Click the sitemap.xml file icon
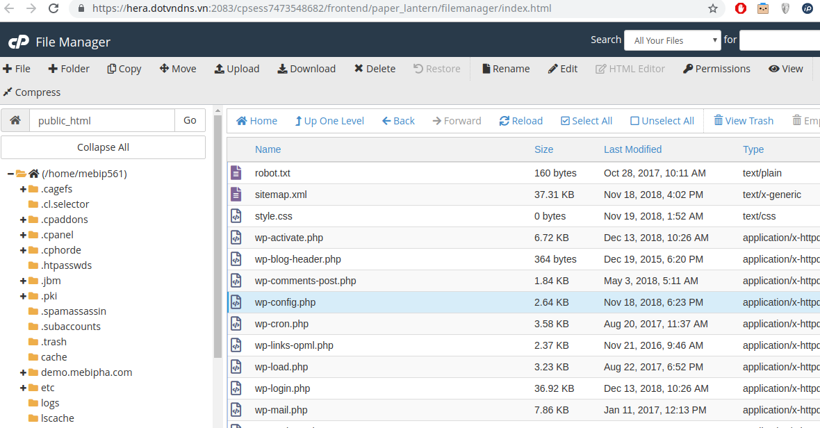 pyautogui.click(x=236, y=194)
